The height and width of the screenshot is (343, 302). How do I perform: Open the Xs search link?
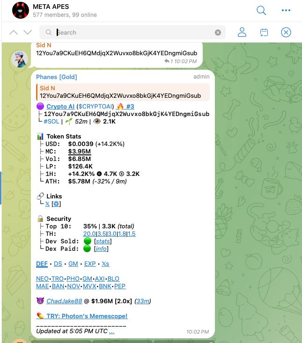pos(105,264)
